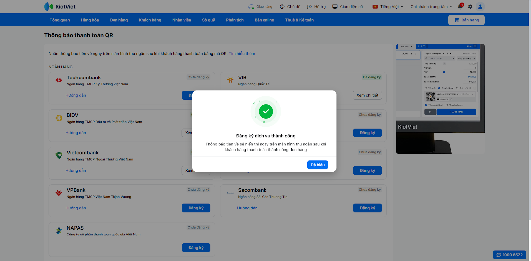Open the Phân tích menu
This screenshot has width=531, height=261.
(235, 20)
